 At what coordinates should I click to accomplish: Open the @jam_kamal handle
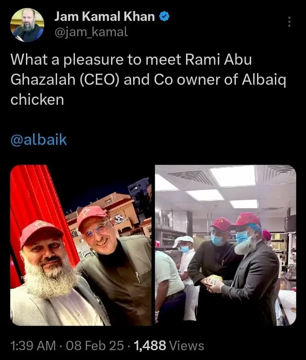pyautogui.click(x=91, y=32)
